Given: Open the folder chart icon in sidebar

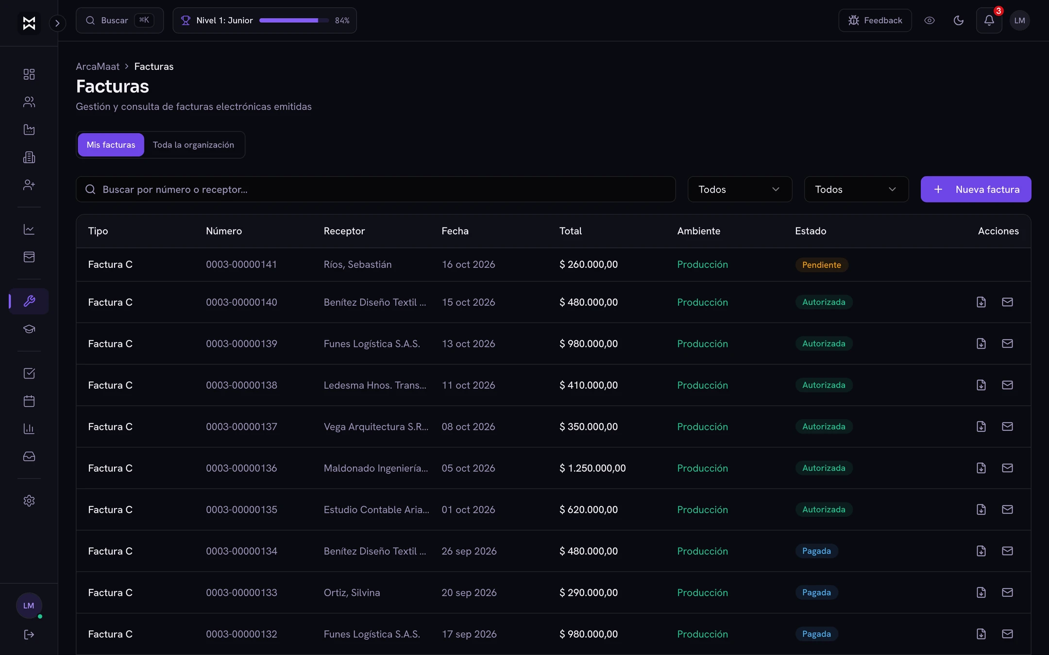Looking at the screenshot, I should point(29,130).
